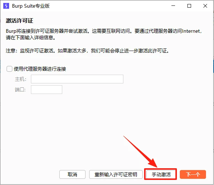Proceed with the orange 下一个 button
The width and height of the screenshot is (214, 185).
click(193, 174)
